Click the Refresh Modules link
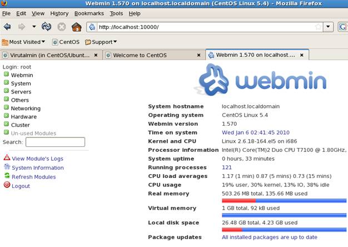 (34, 177)
